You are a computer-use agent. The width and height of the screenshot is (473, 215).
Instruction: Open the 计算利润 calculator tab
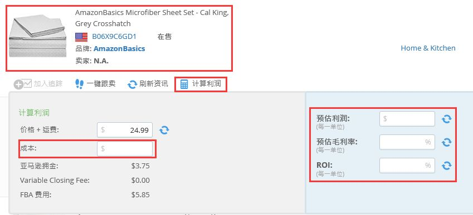[x=201, y=84]
